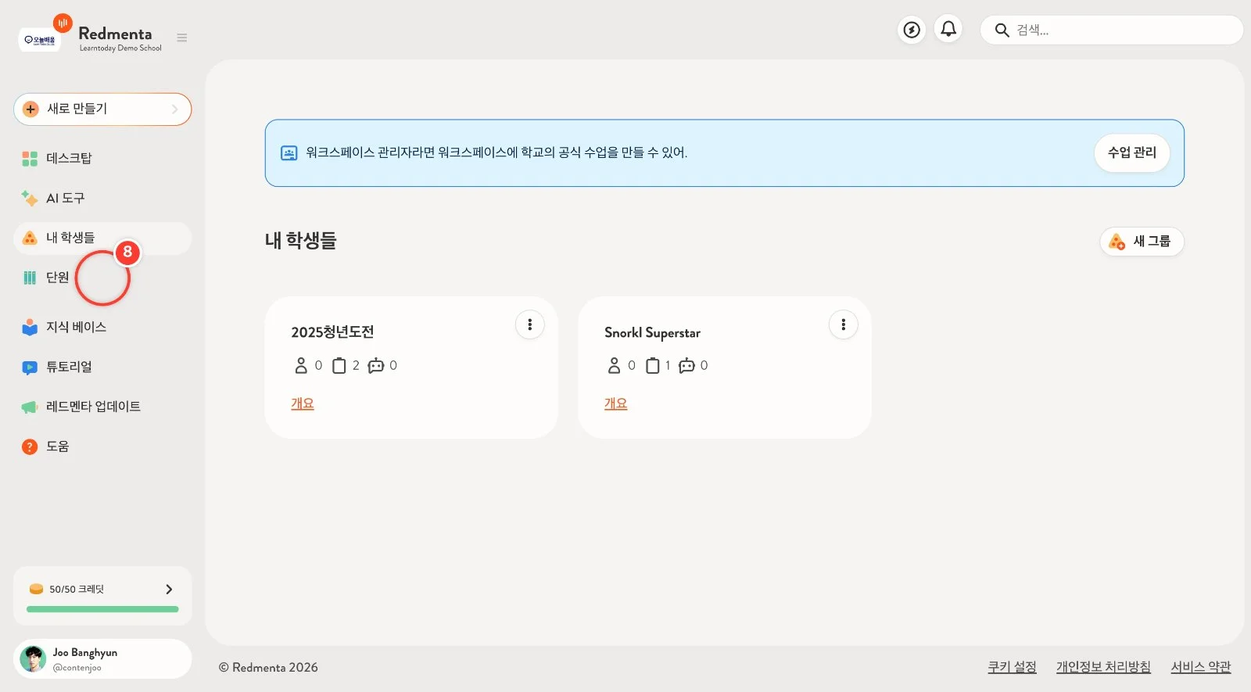Image resolution: width=1251 pixels, height=692 pixels.
Task: Click clipboard icon in Snorkl Superstar card
Action: tap(653, 365)
